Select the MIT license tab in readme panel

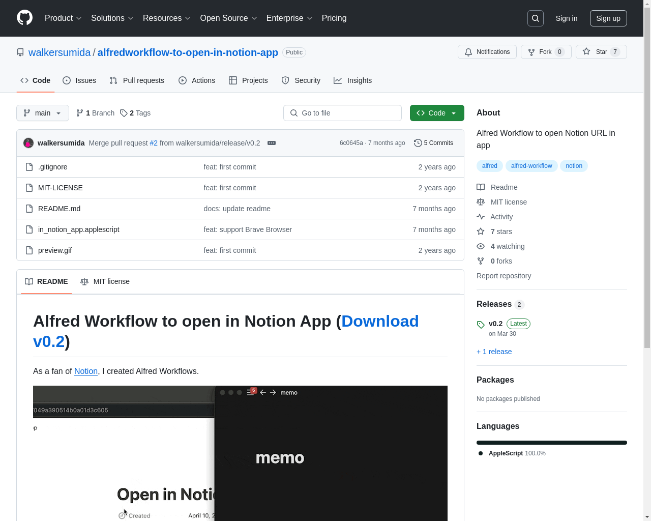pyautogui.click(x=105, y=281)
